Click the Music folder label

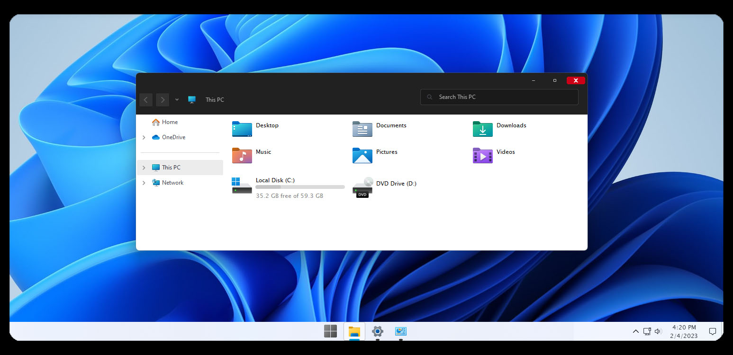tap(263, 152)
